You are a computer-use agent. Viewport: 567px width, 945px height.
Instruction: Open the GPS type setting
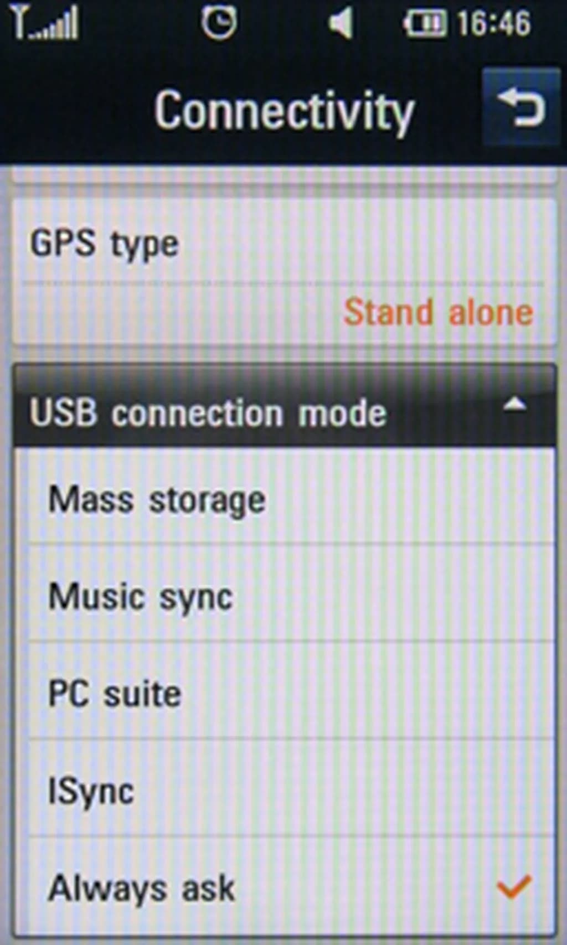105,244
